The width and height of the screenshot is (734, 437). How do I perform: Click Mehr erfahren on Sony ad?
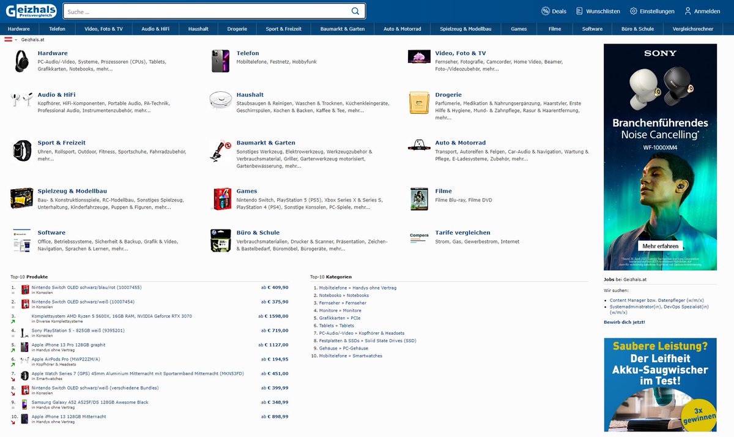pos(660,246)
